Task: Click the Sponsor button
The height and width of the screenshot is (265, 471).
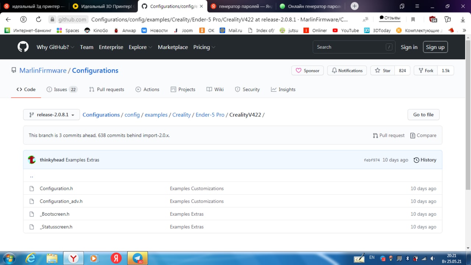Action: click(x=308, y=70)
